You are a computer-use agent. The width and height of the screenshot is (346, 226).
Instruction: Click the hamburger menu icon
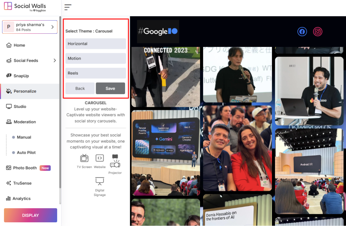point(68,7)
